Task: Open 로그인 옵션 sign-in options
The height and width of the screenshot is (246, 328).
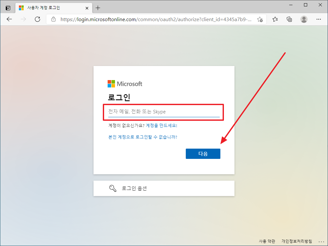Action: point(164,188)
